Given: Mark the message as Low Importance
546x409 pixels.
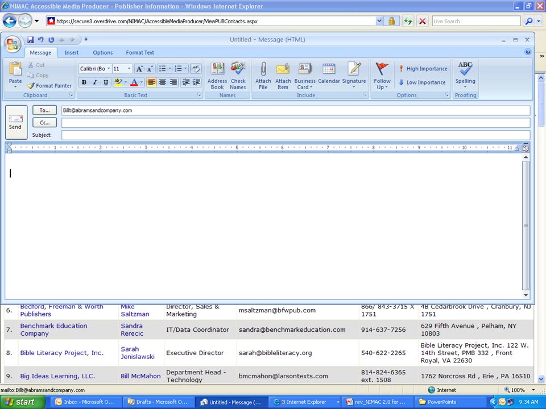Looking at the screenshot, I should [x=422, y=82].
